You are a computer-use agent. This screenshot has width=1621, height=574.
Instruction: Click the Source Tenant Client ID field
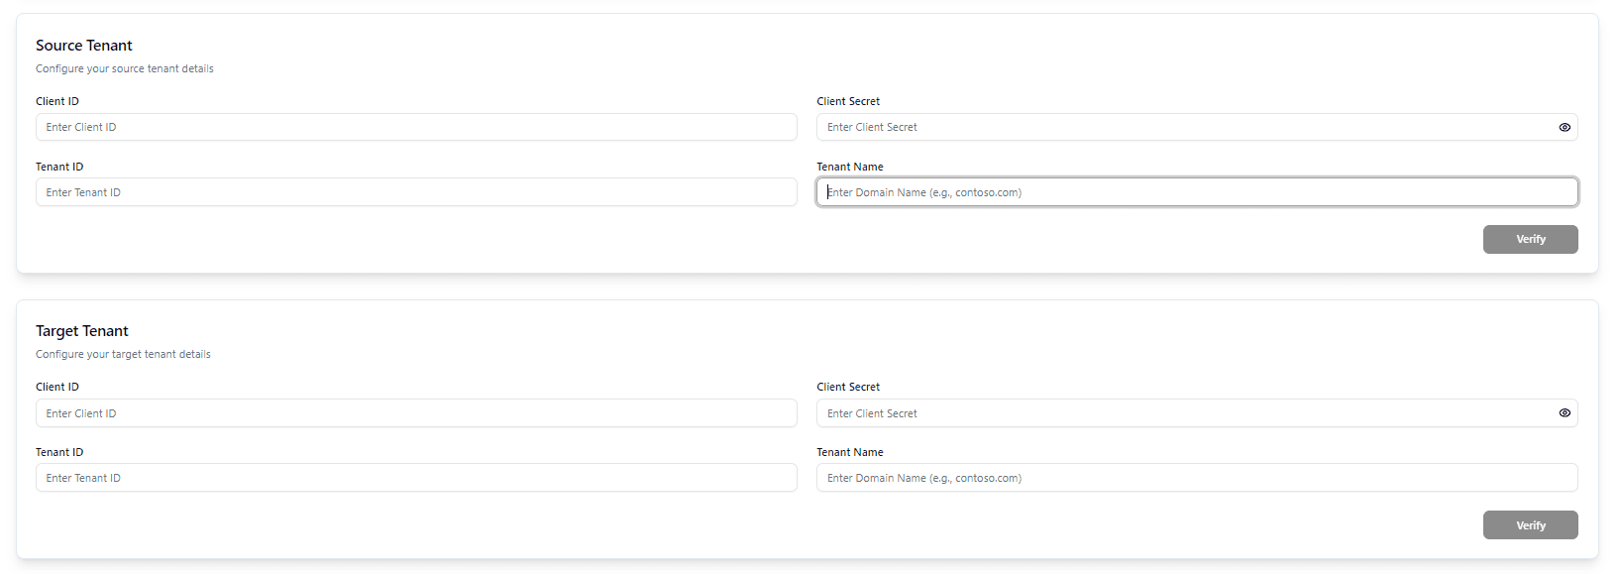coord(416,127)
